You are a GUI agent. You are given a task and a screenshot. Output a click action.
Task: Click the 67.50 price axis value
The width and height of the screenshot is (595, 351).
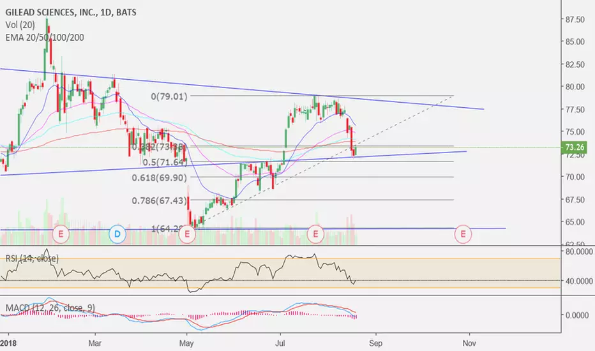point(575,200)
